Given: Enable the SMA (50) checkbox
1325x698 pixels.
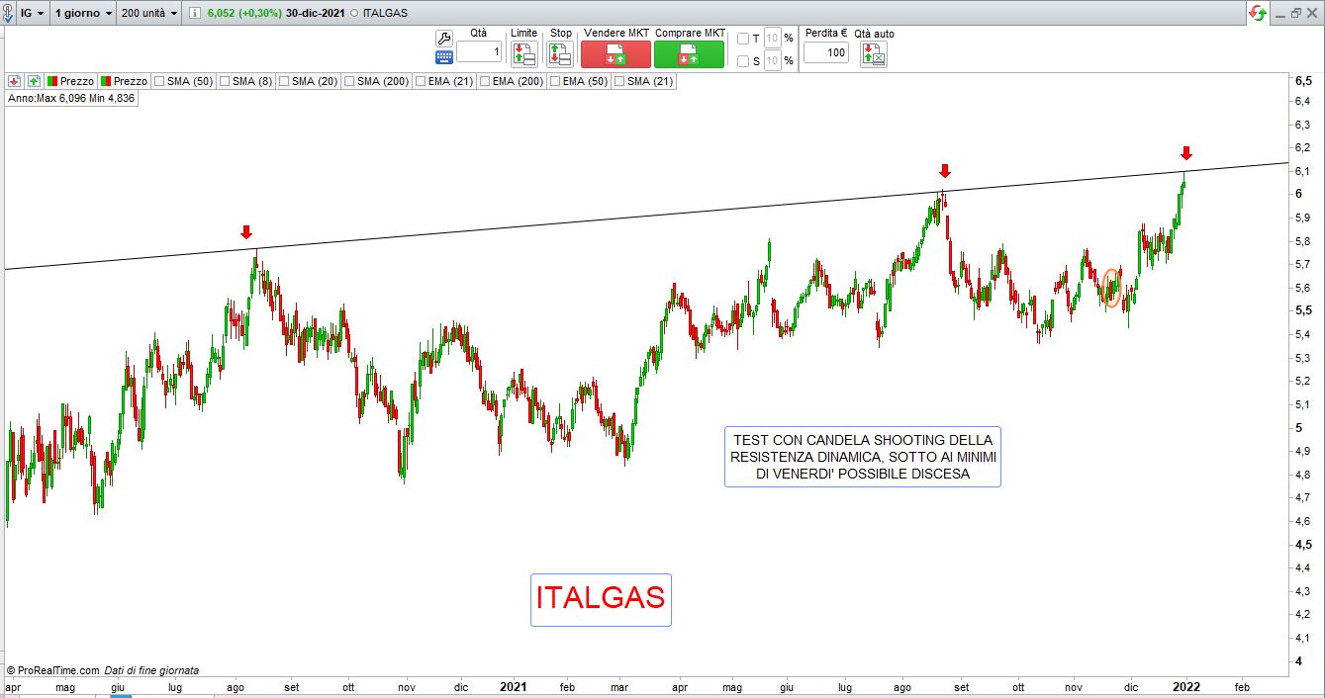Looking at the screenshot, I should click(158, 81).
